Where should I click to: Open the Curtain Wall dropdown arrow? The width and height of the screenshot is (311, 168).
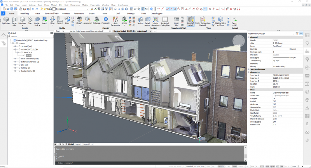(39, 26)
